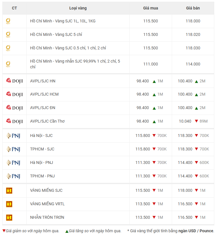Click the PNJ logo in the TPHCM - PNJ row

click(x=13, y=176)
